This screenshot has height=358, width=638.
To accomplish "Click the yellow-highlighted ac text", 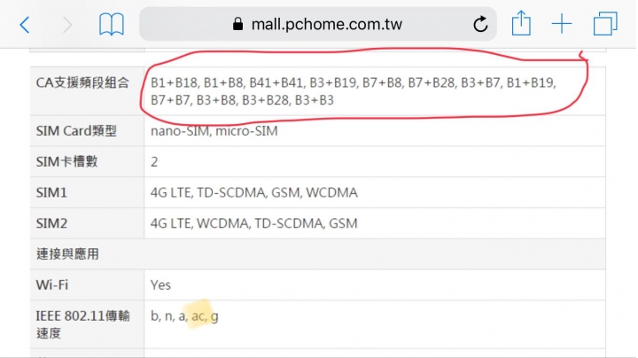I will tap(198, 315).
